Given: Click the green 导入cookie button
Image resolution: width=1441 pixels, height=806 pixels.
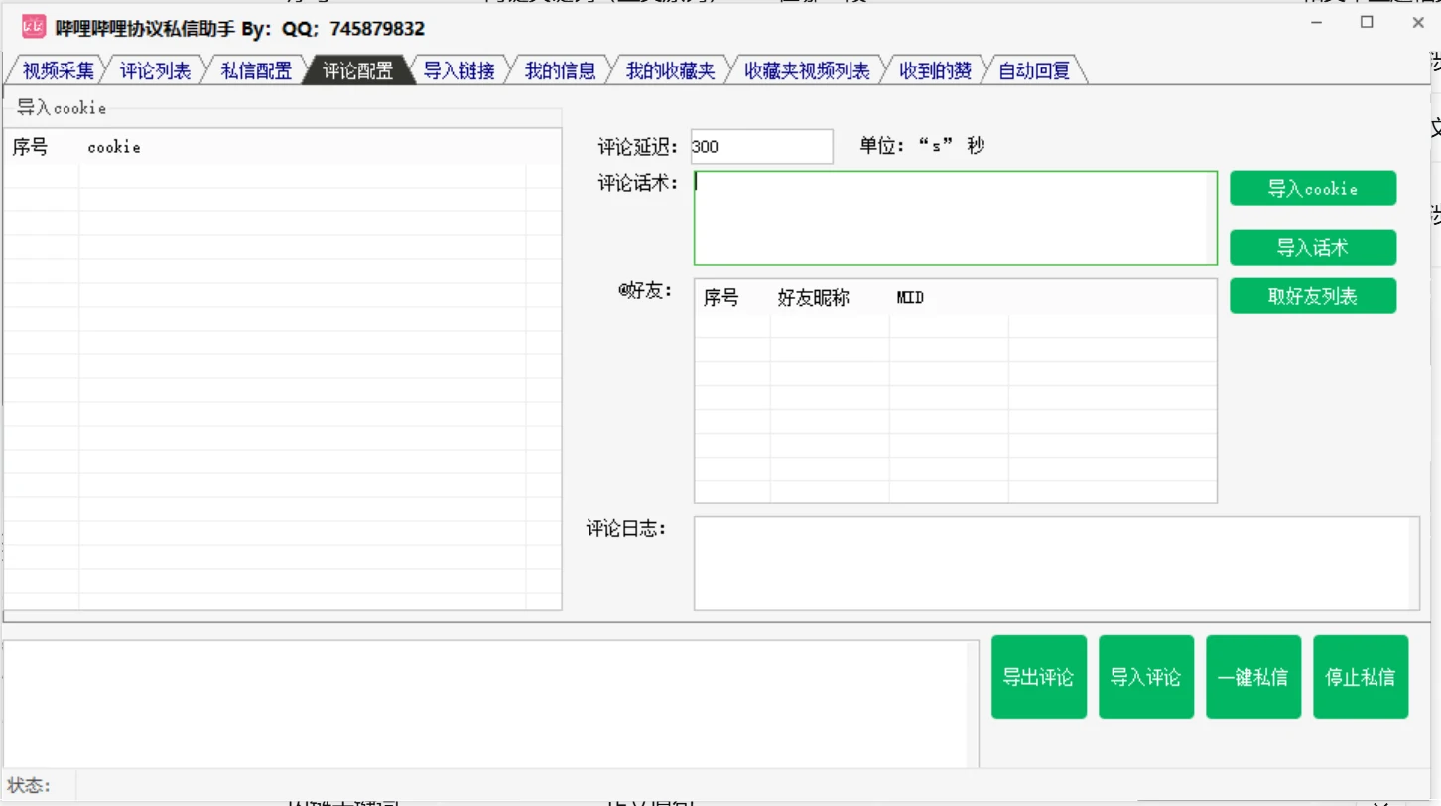Looking at the screenshot, I should pos(1313,189).
